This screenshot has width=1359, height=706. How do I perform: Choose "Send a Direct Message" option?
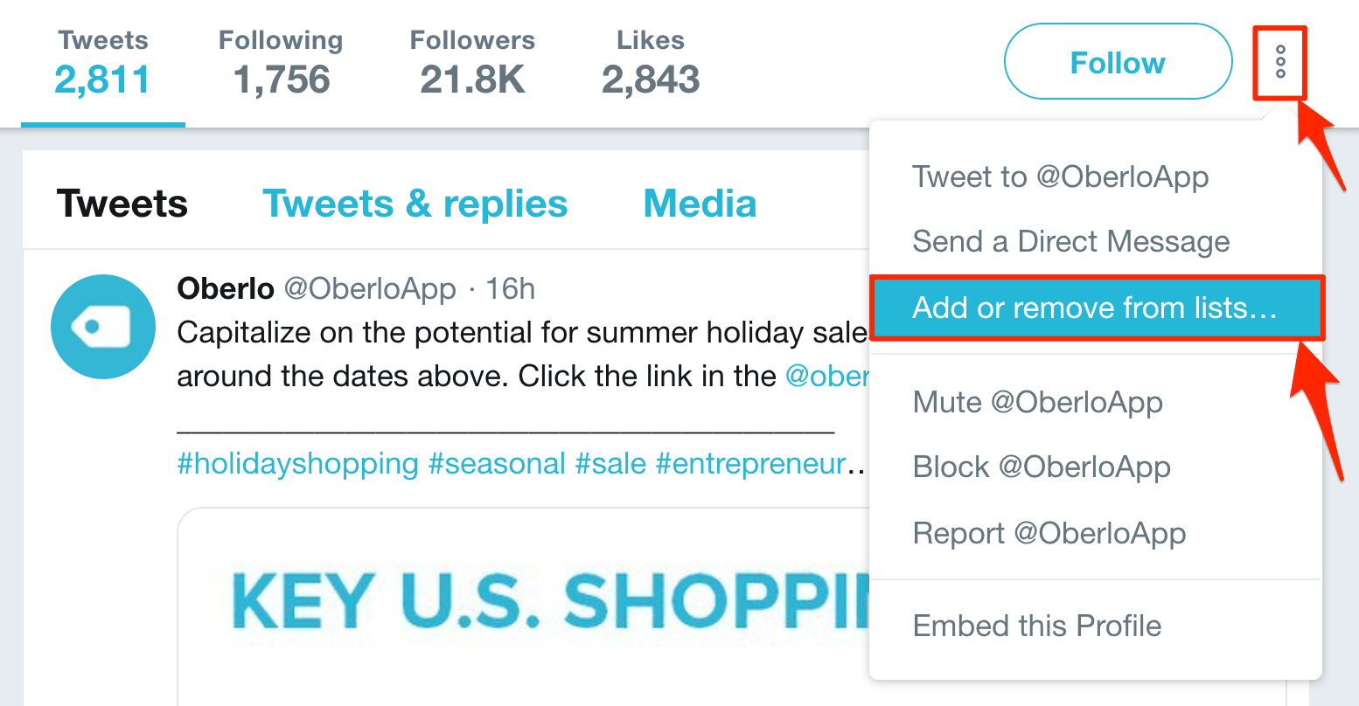coord(1070,241)
